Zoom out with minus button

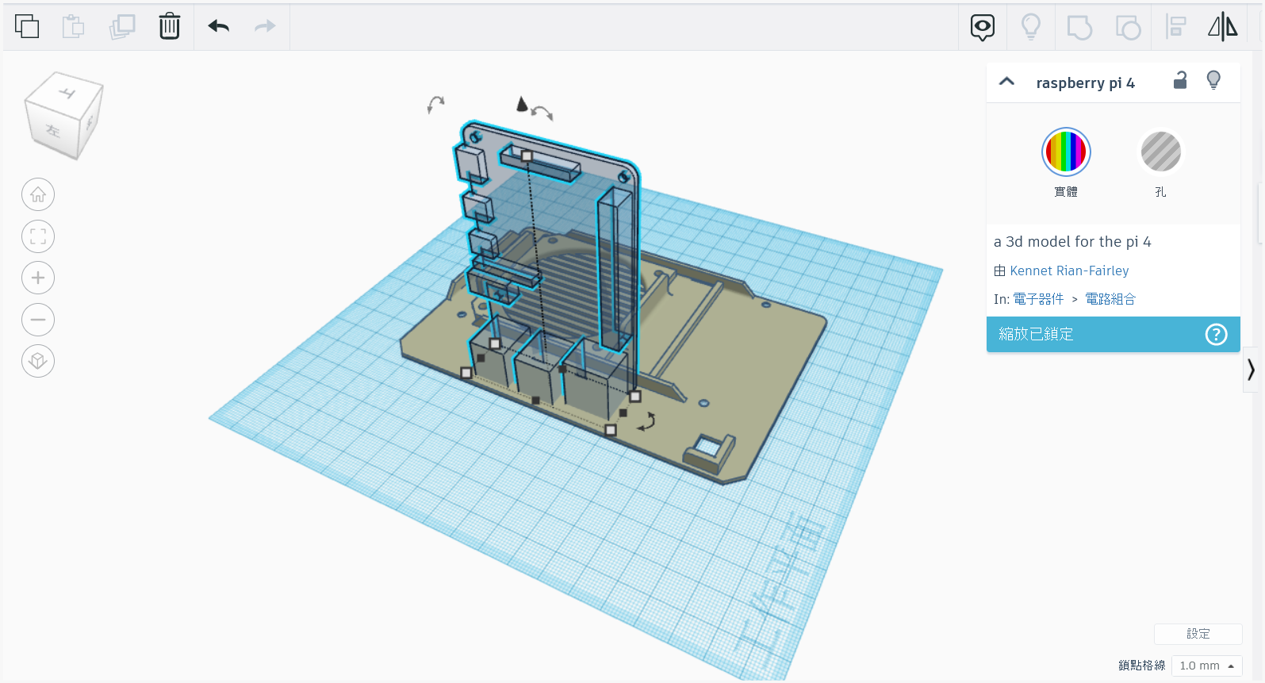pyautogui.click(x=38, y=320)
